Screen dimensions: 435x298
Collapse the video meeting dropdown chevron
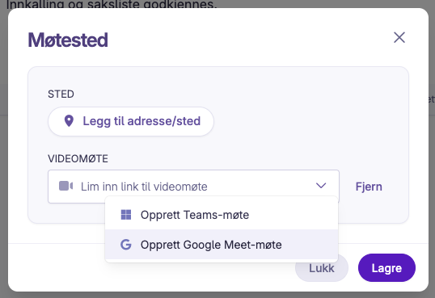click(321, 186)
